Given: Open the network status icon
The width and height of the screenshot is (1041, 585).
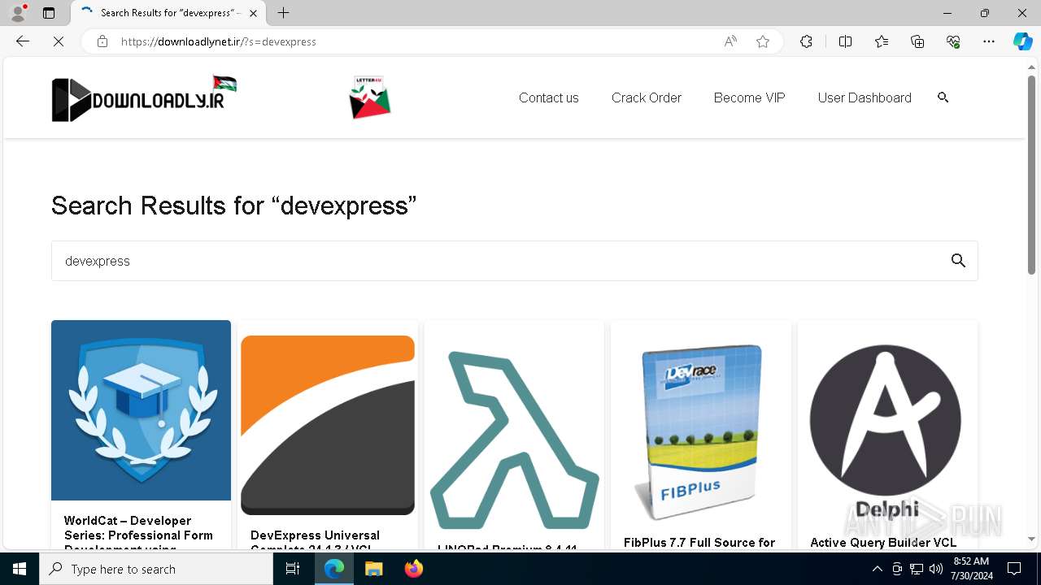Looking at the screenshot, I should [x=917, y=569].
